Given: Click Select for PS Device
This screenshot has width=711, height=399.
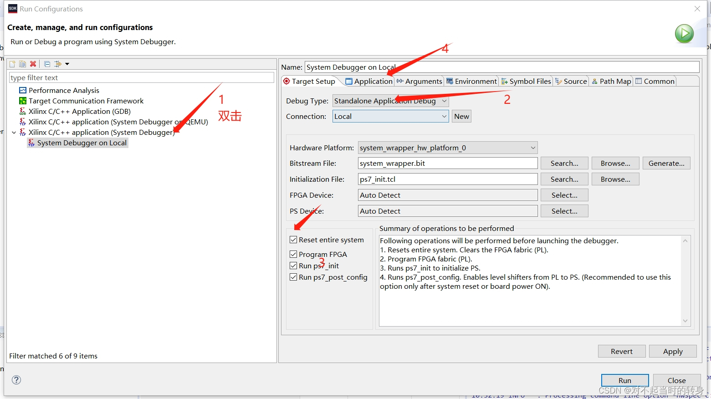Looking at the screenshot, I should pyautogui.click(x=564, y=211).
